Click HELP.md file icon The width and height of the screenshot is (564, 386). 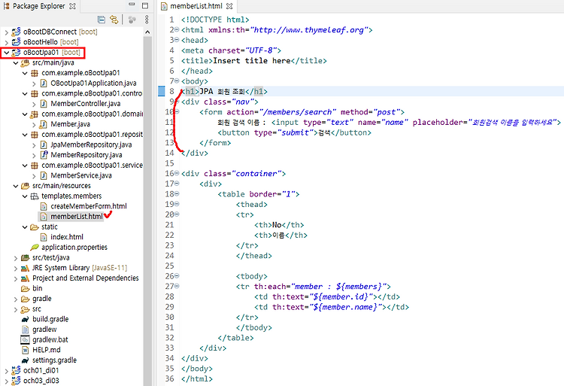25,350
